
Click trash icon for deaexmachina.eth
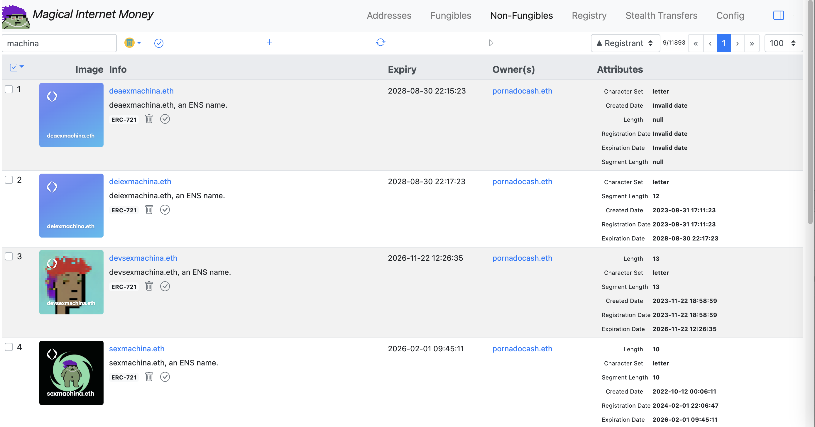(149, 119)
